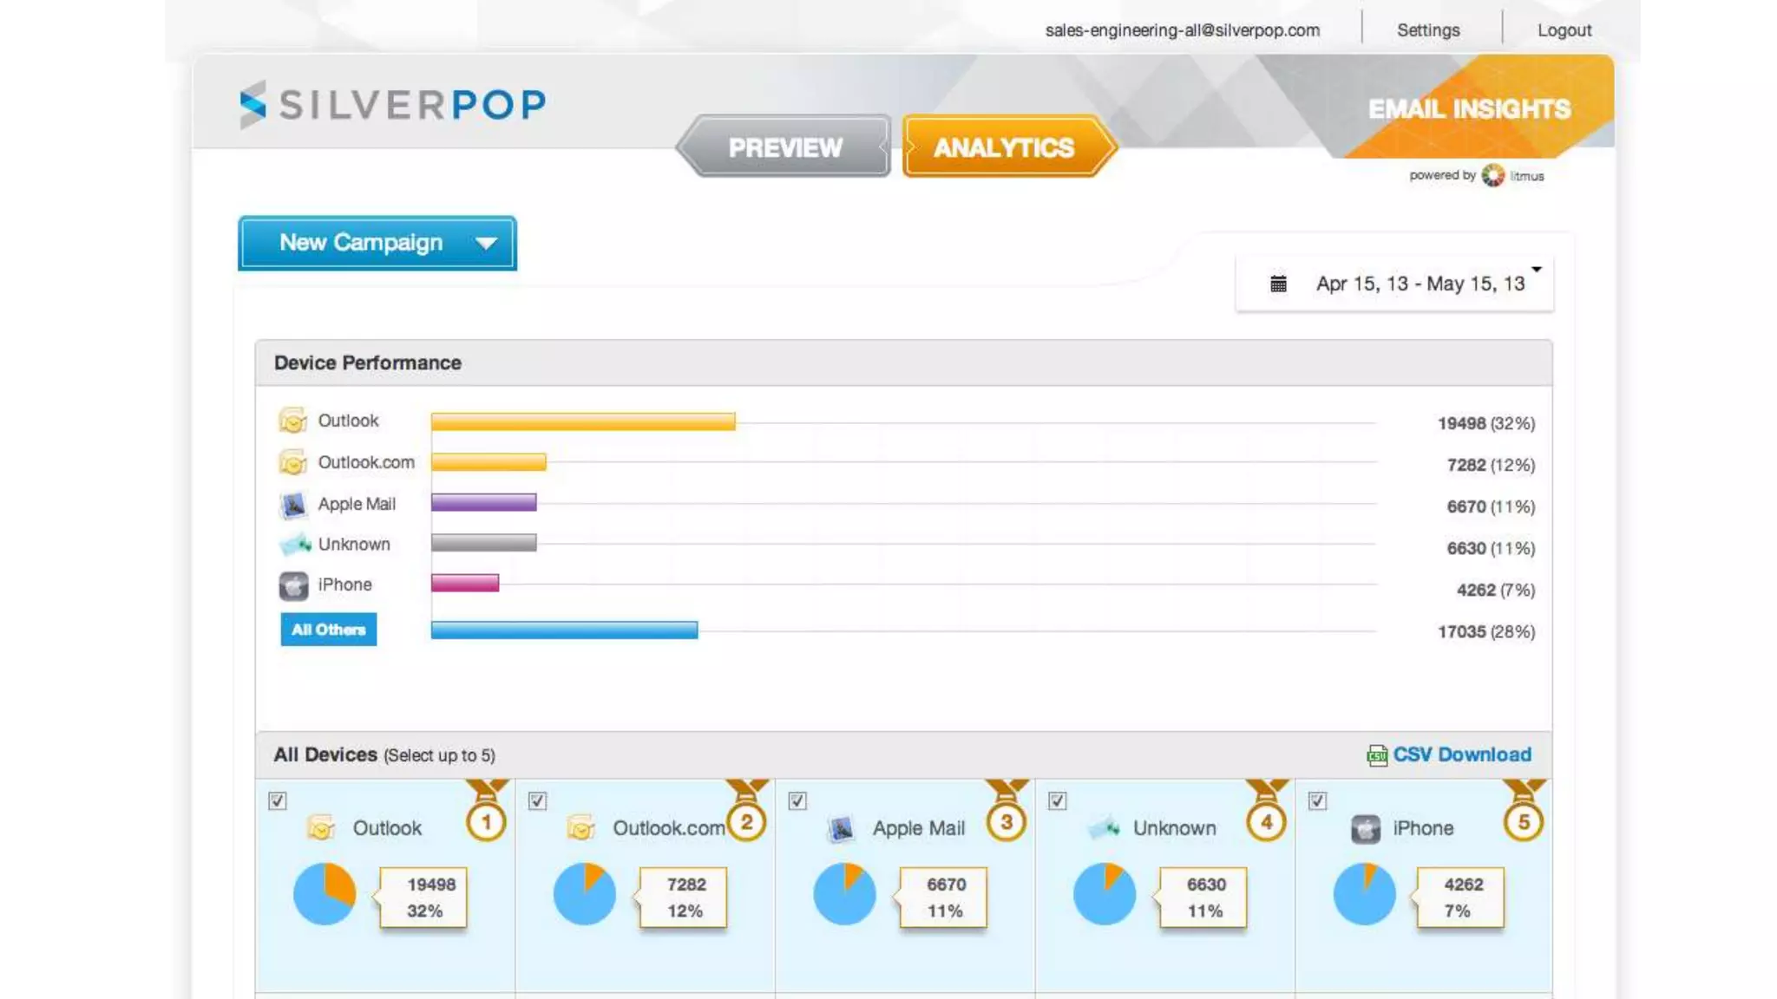Click the All Others blue performance bar

pos(565,630)
